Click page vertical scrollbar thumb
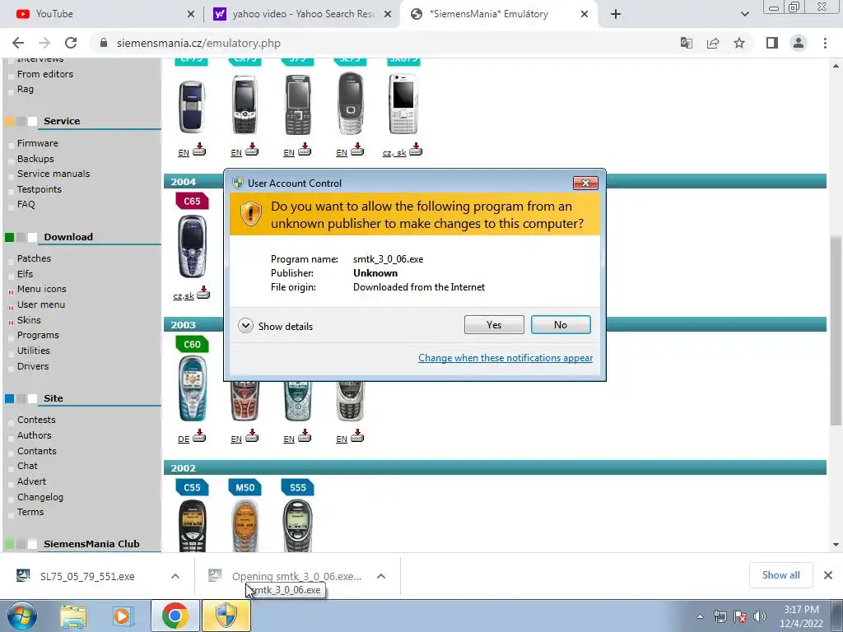The height and width of the screenshot is (632, 843). pos(836,331)
